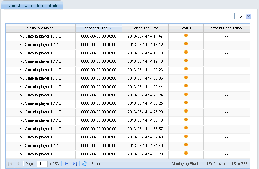Select scheduled time 2013-03-14 14:20:23
This screenshot has height=169, width=259.
click(145, 70)
